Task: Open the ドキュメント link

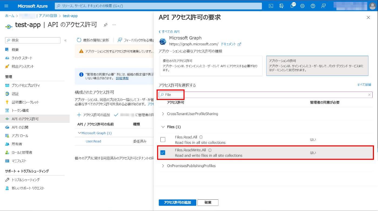Action: tap(228, 44)
